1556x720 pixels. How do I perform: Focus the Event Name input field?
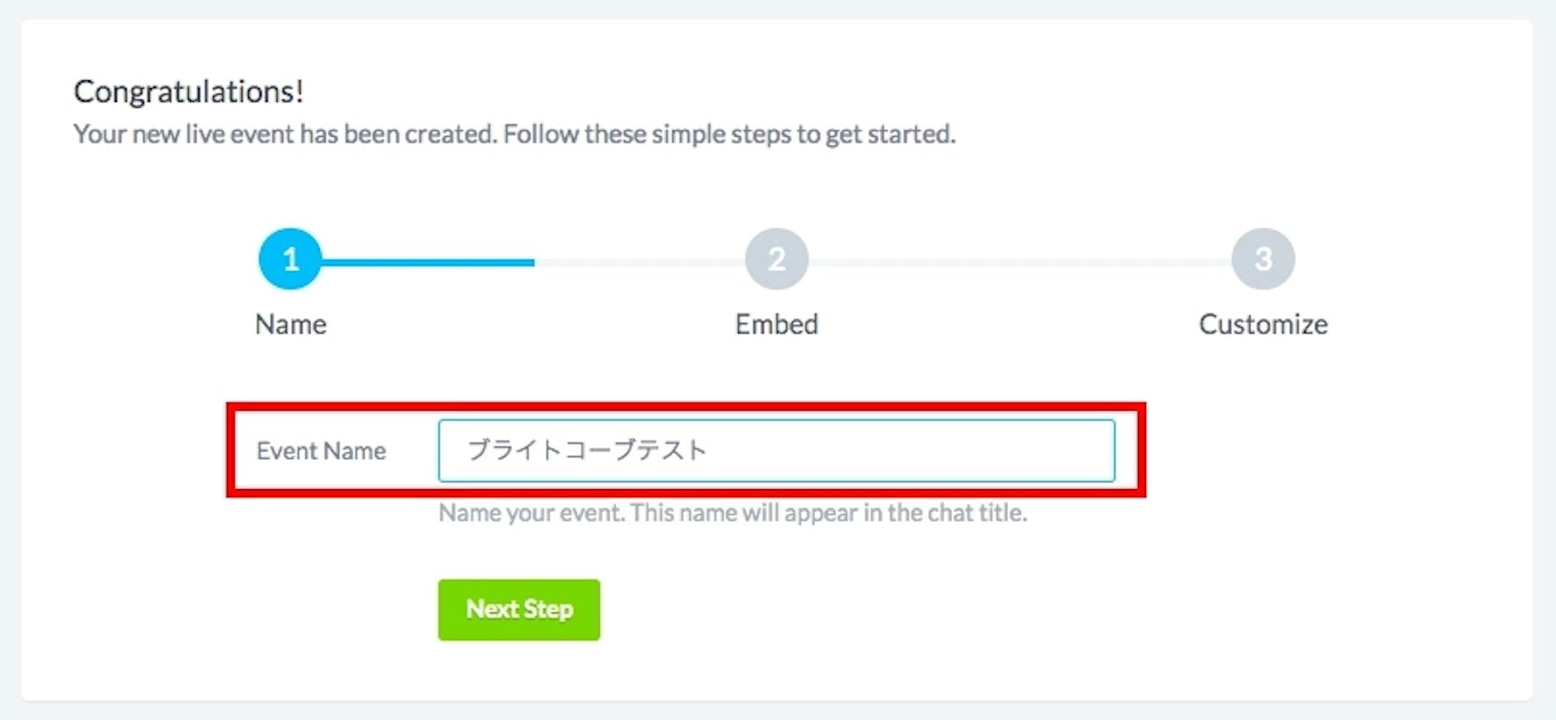coord(891,450)
